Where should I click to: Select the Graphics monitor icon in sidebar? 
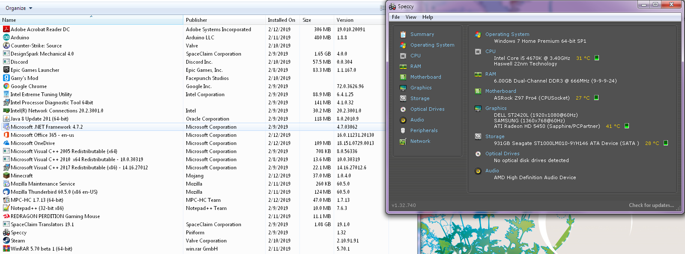pos(403,88)
